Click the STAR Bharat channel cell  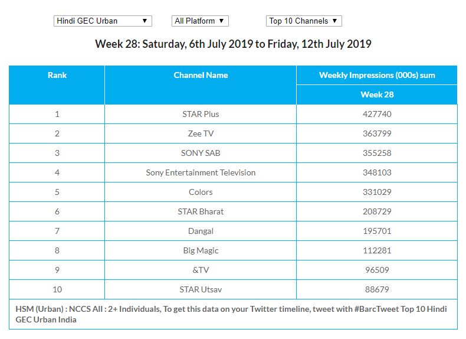tap(201, 211)
